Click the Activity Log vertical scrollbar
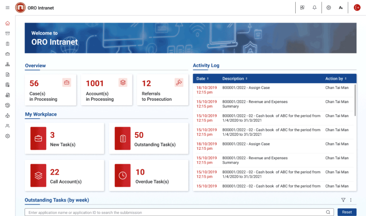 [355, 101]
